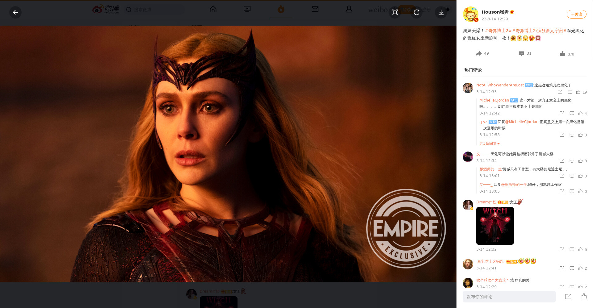Click the Weibo logo
The width and height of the screenshot is (593, 308).
tap(106, 9)
